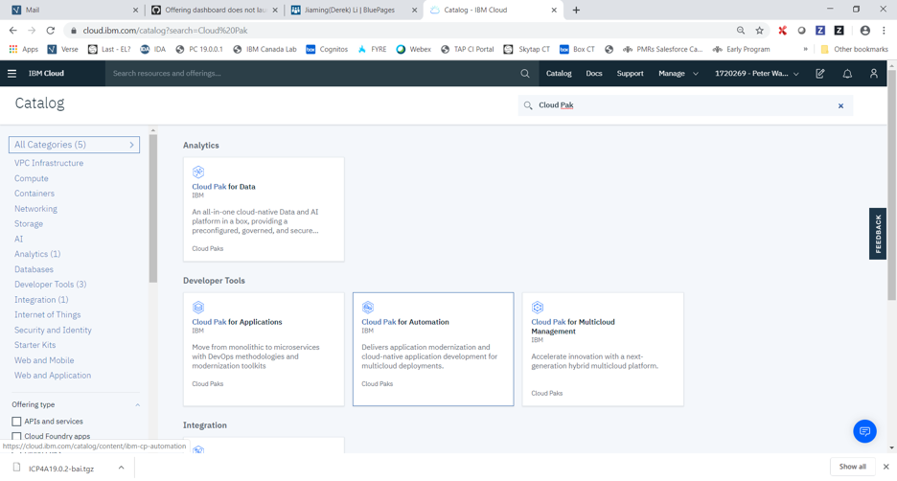The image size is (897, 481).
Task: Click the red X extension icon
Action: pos(782,31)
